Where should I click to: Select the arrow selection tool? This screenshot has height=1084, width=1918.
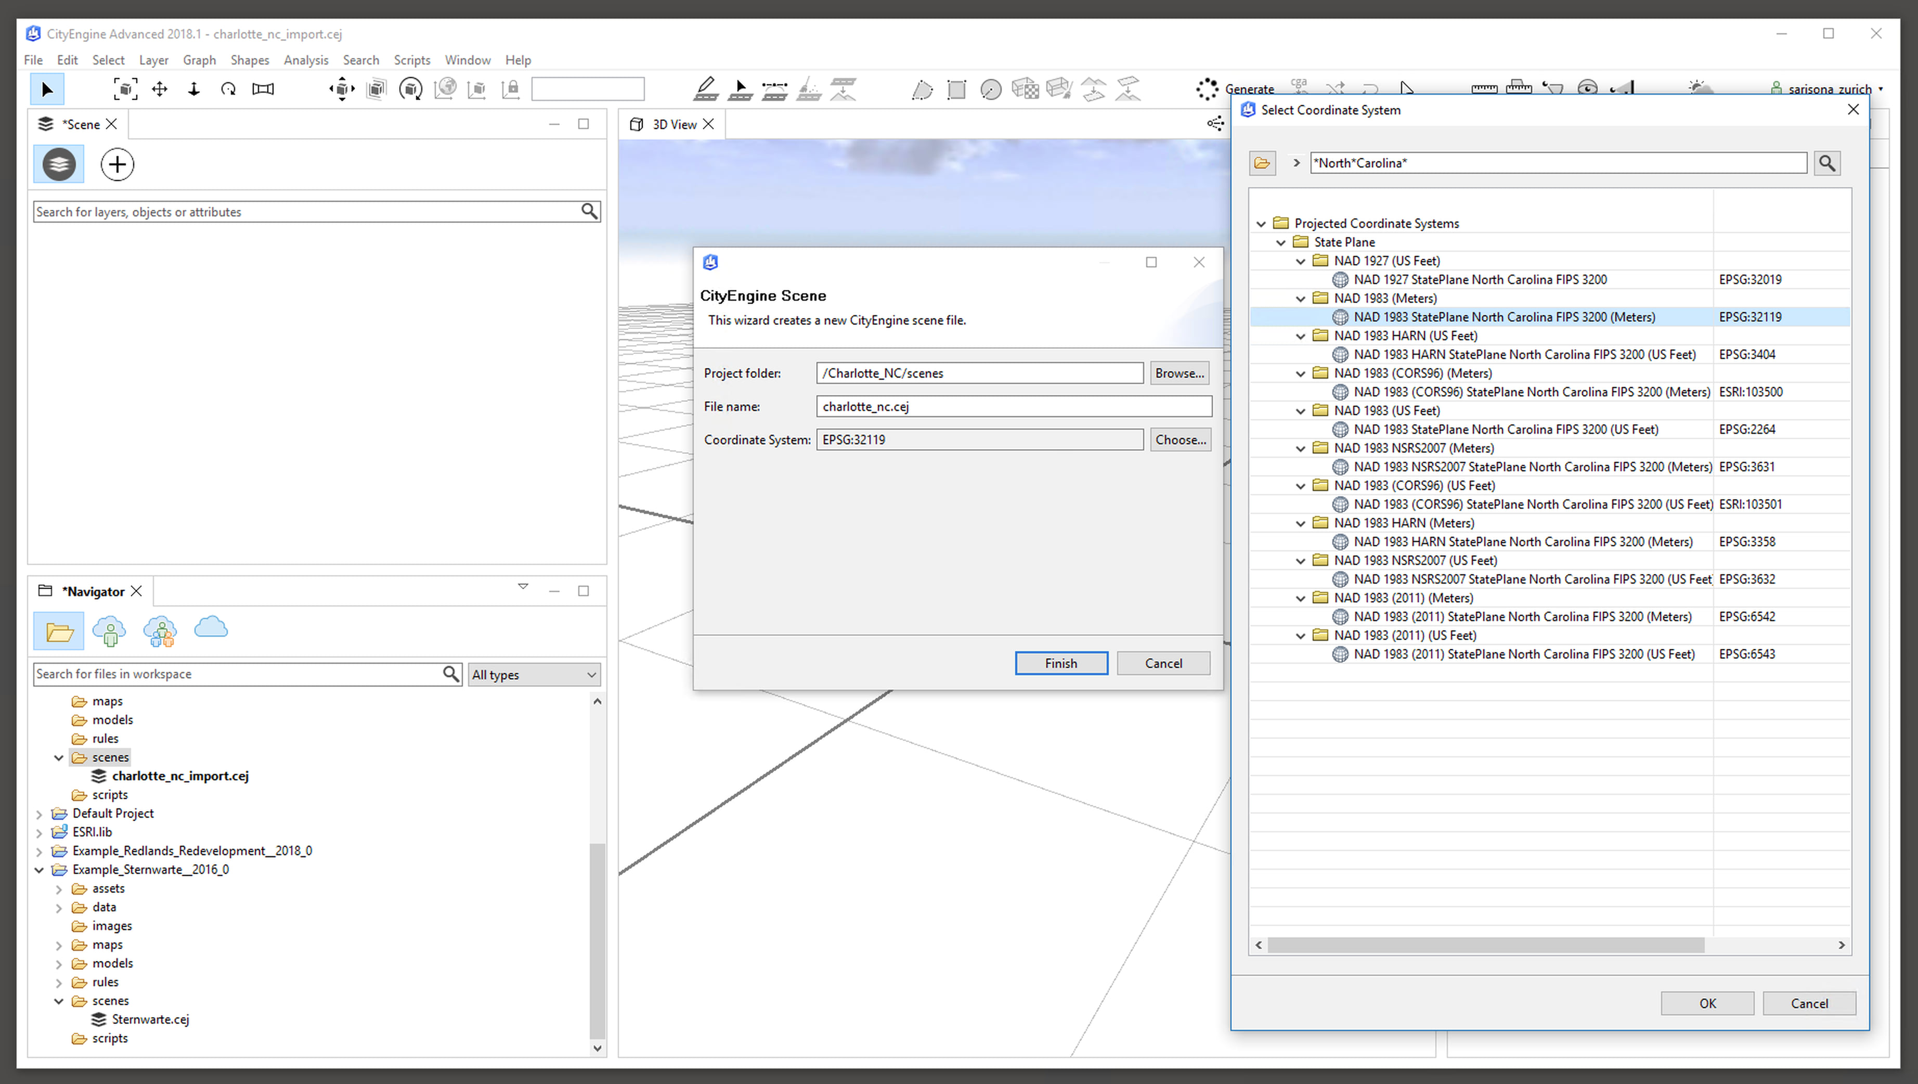point(47,89)
